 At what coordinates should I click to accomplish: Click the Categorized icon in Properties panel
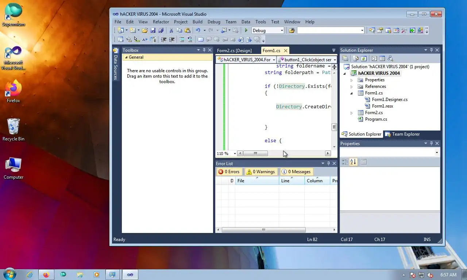pyautogui.click(x=345, y=162)
